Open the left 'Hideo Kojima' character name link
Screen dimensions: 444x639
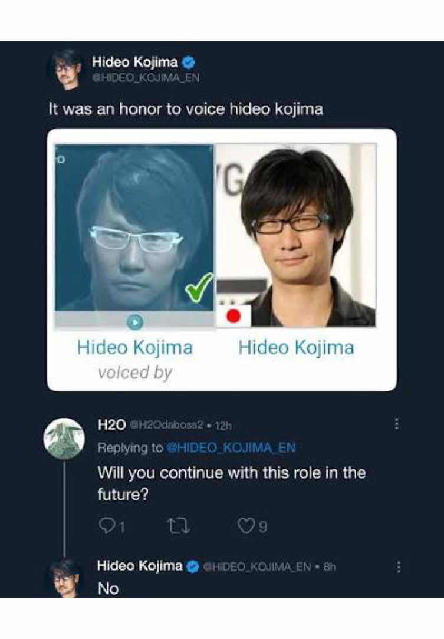tap(135, 348)
